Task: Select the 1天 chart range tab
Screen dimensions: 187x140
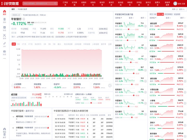Action: (14, 44)
